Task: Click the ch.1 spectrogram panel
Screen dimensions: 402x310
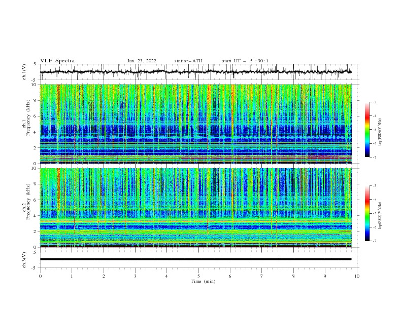Action: 196,124
